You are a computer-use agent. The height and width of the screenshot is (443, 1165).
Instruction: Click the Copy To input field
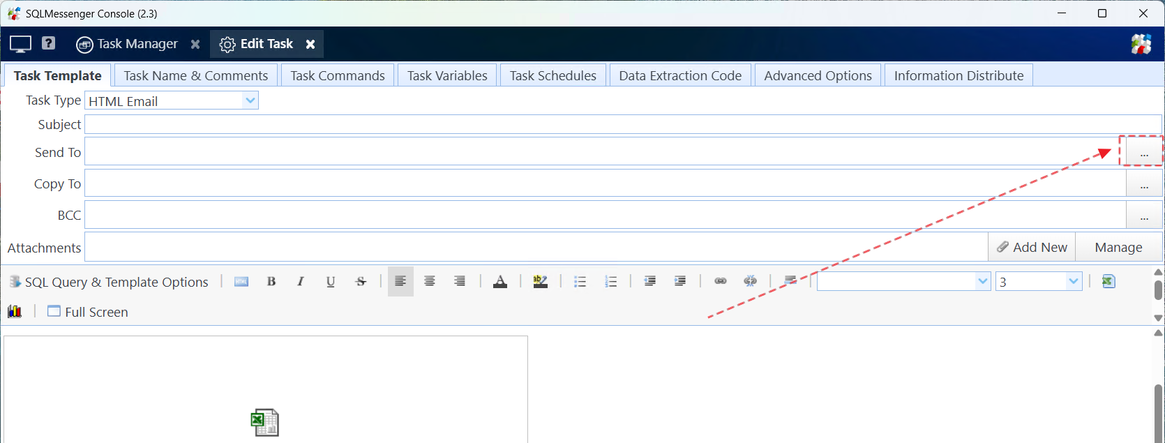[606, 183]
